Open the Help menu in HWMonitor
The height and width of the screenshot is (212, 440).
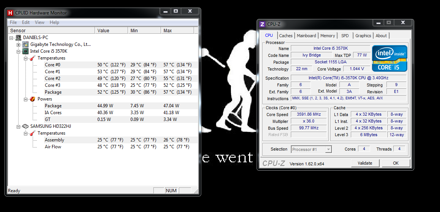point(54,22)
